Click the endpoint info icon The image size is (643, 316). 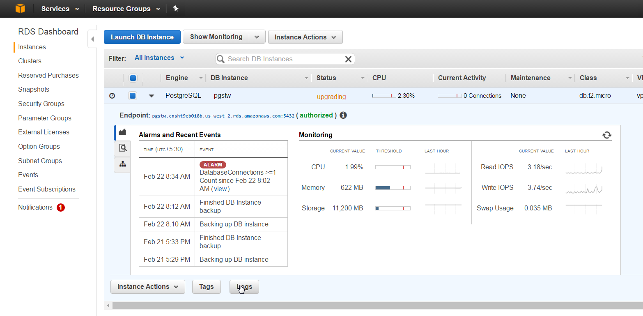(343, 115)
